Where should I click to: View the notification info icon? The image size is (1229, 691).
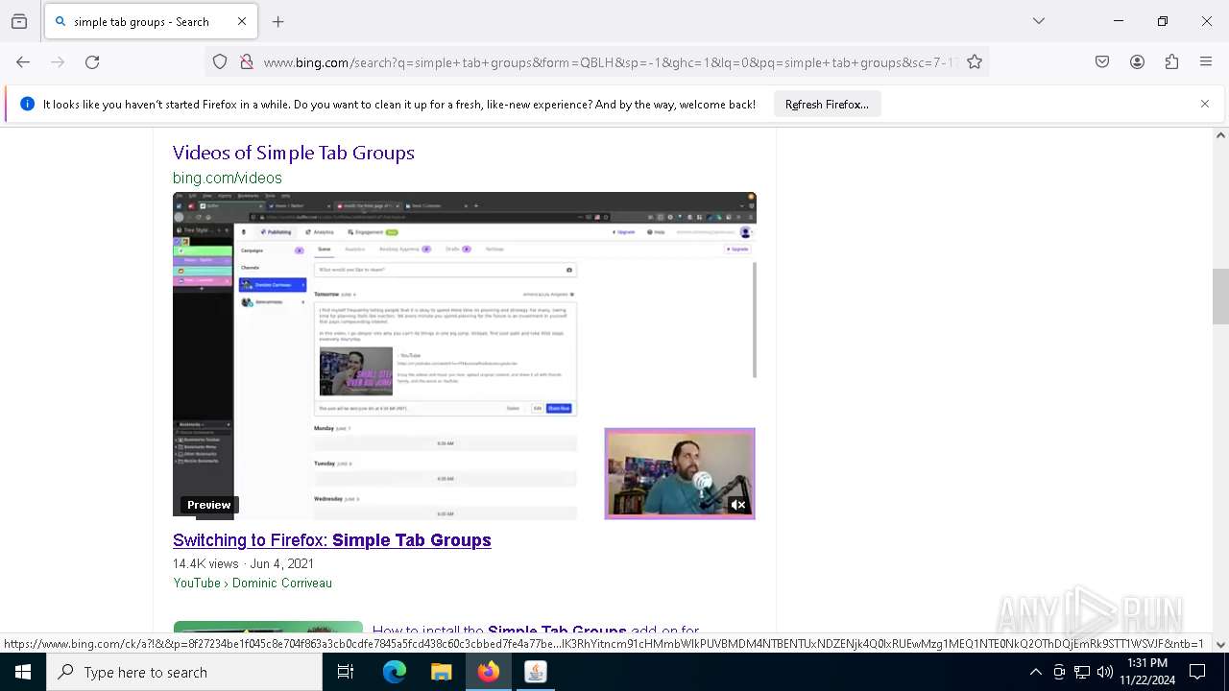click(x=27, y=104)
